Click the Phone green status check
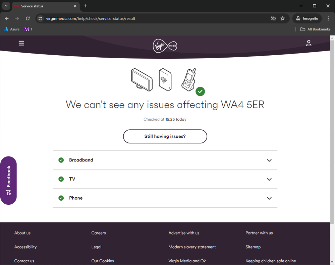Image resolution: width=335 pixels, height=265 pixels. coord(61,198)
